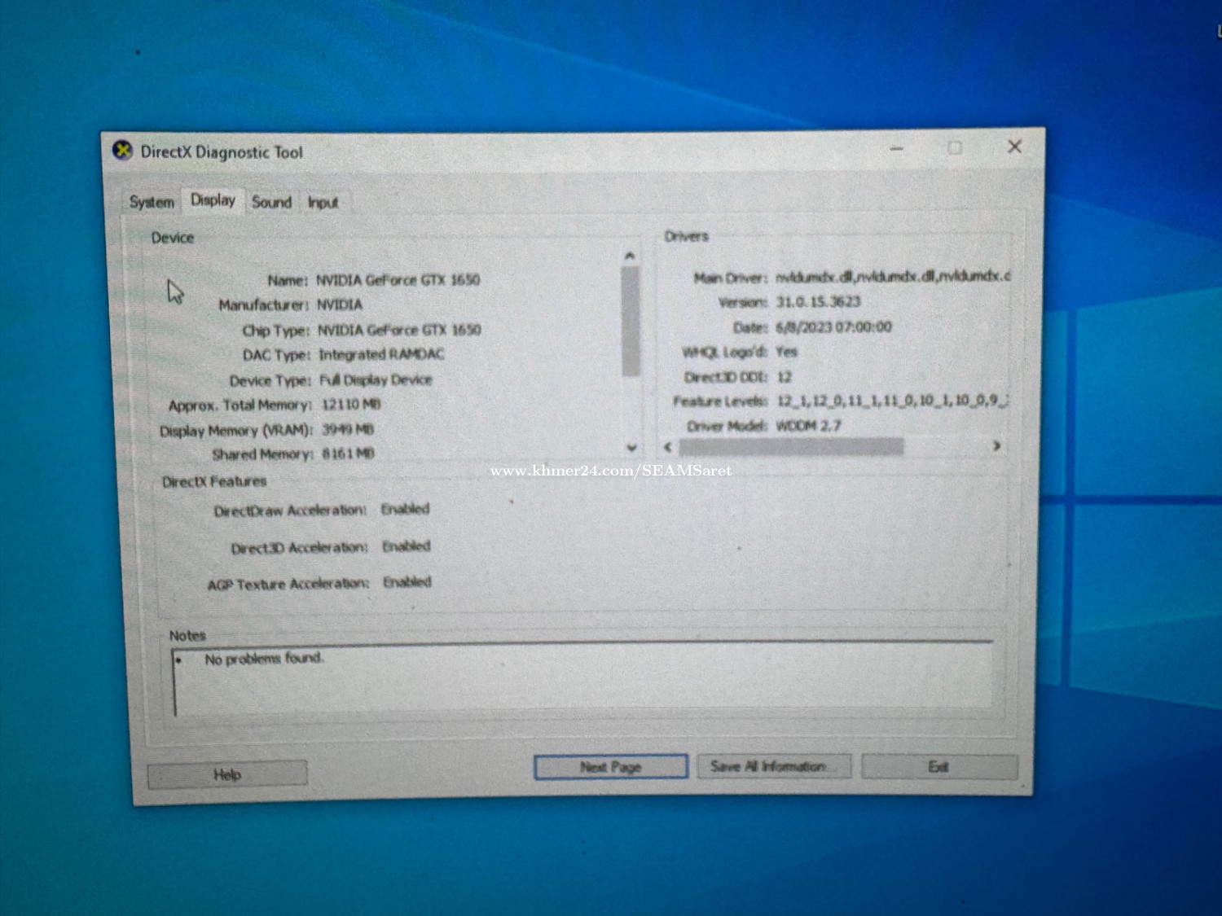Go to the Input tab

323,203
